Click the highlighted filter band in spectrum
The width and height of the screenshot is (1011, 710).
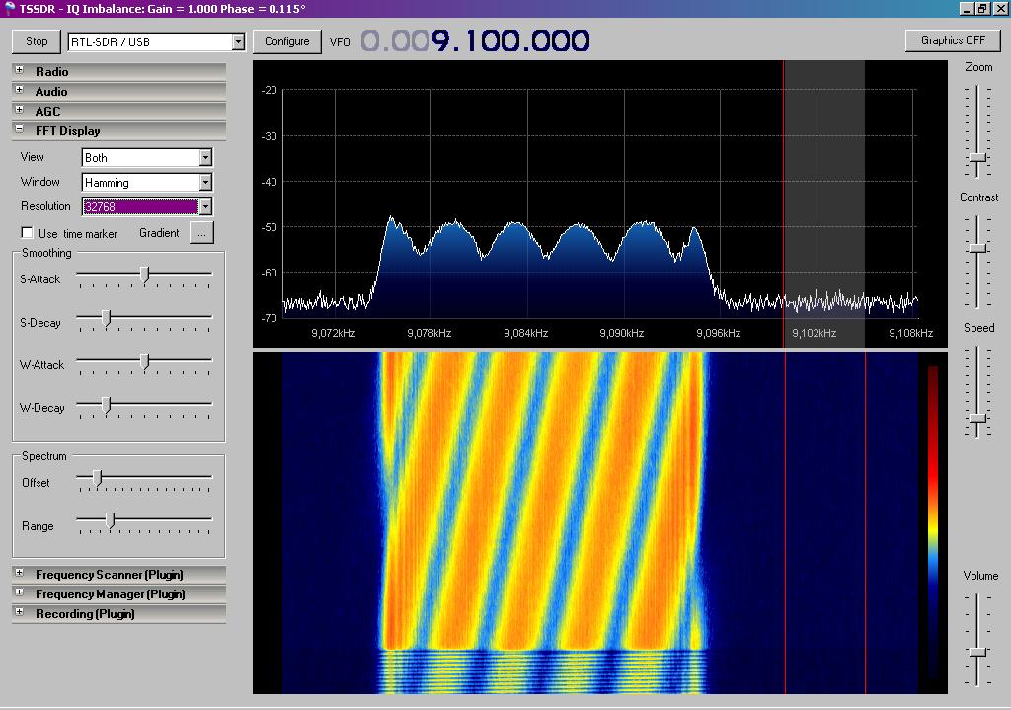(x=824, y=203)
